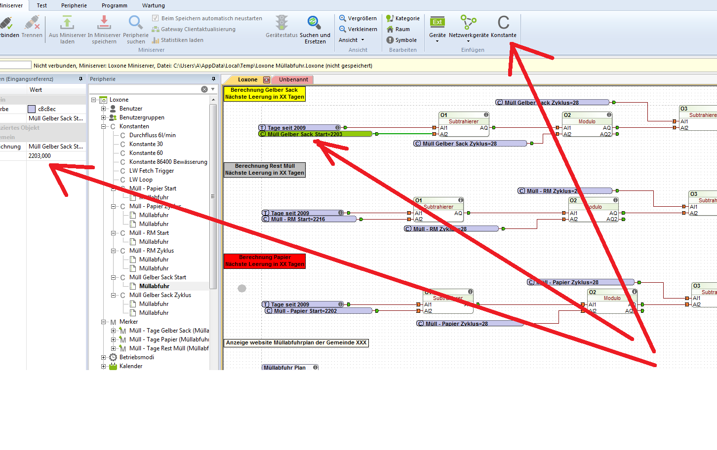Viewport: 717px width, 450px height.
Task: Select LW Loop constant
Action: (x=141, y=180)
